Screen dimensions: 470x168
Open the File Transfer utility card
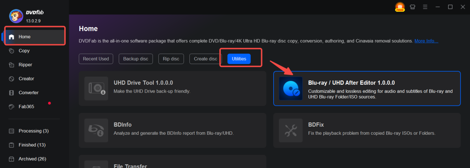point(173,162)
